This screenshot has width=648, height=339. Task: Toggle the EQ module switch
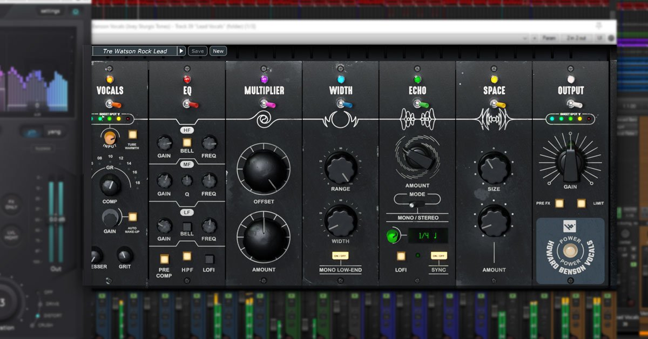tap(190, 104)
